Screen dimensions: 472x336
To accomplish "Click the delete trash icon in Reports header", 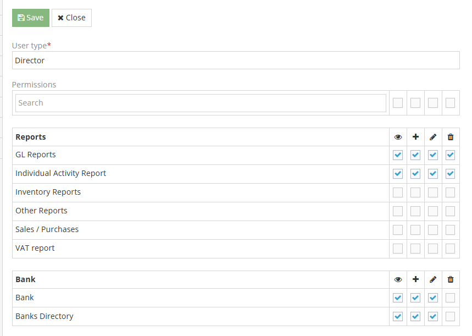I will (x=451, y=137).
